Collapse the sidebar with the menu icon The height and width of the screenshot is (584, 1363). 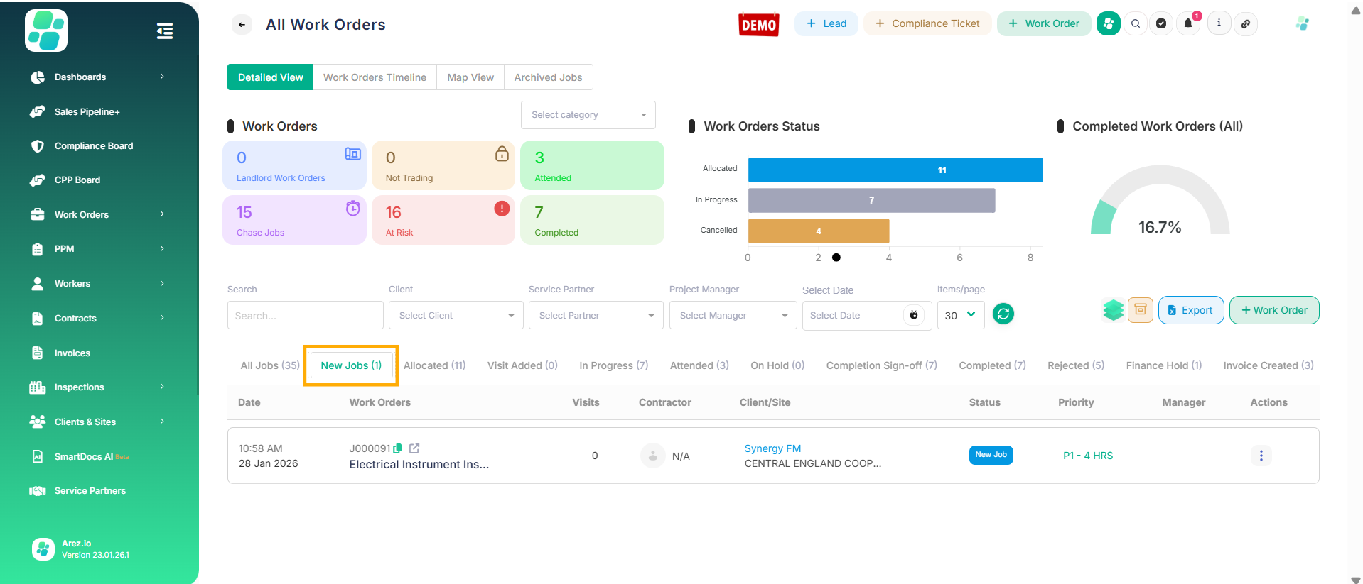(x=164, y=31)
